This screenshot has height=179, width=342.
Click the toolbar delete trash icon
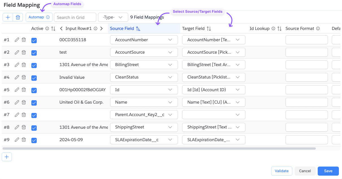[18, 17]
